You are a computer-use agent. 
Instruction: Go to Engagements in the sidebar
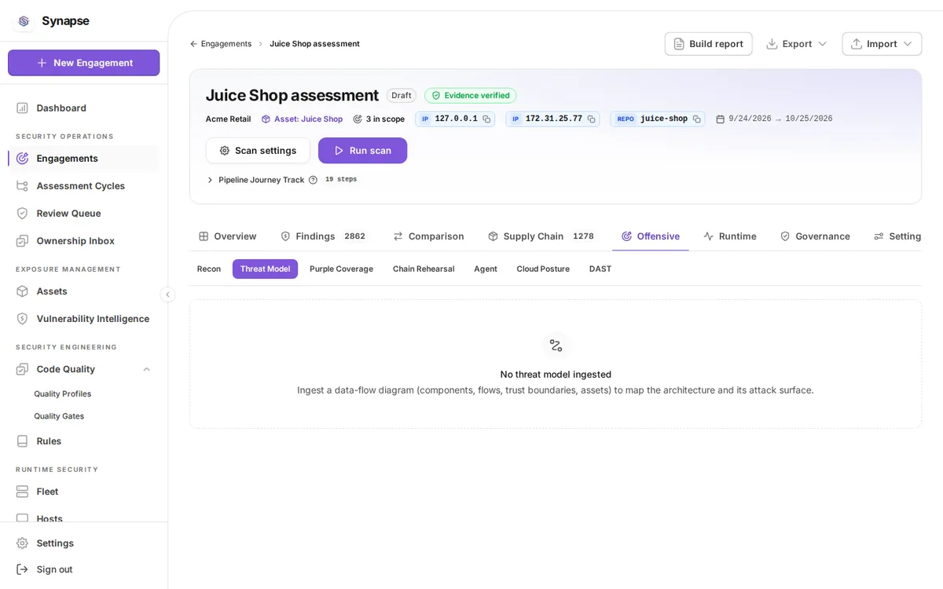tap(83, 158)
